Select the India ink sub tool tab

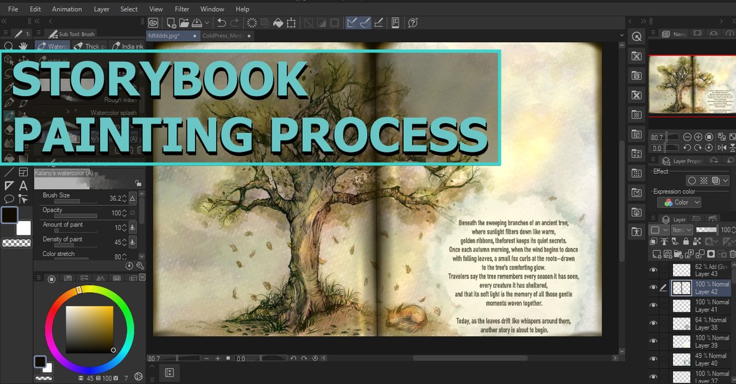point(128,46)
